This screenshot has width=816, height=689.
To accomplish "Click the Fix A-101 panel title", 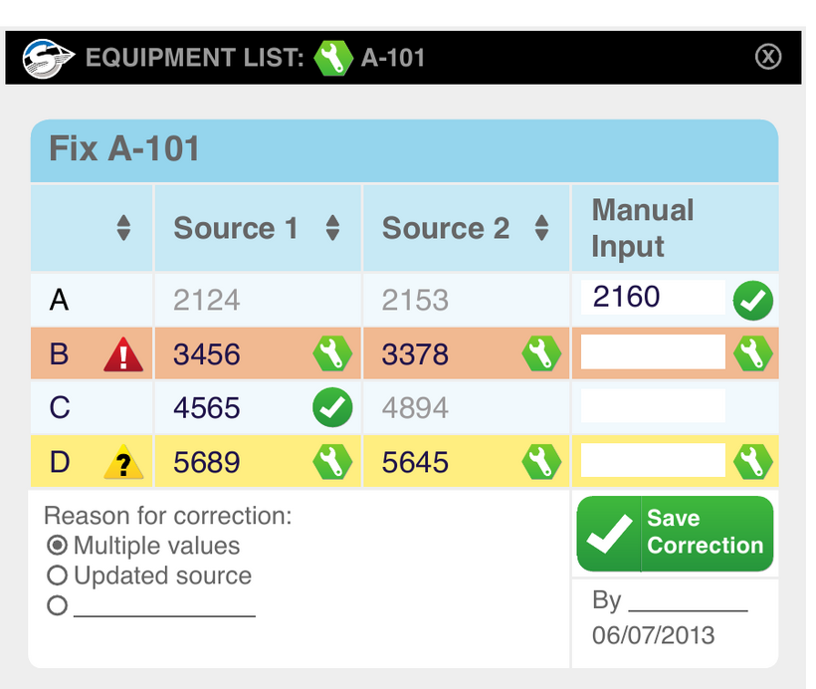I will click(124, 148).
